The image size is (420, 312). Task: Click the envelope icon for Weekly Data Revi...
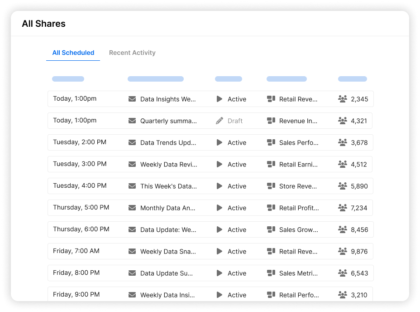(132, 164)
